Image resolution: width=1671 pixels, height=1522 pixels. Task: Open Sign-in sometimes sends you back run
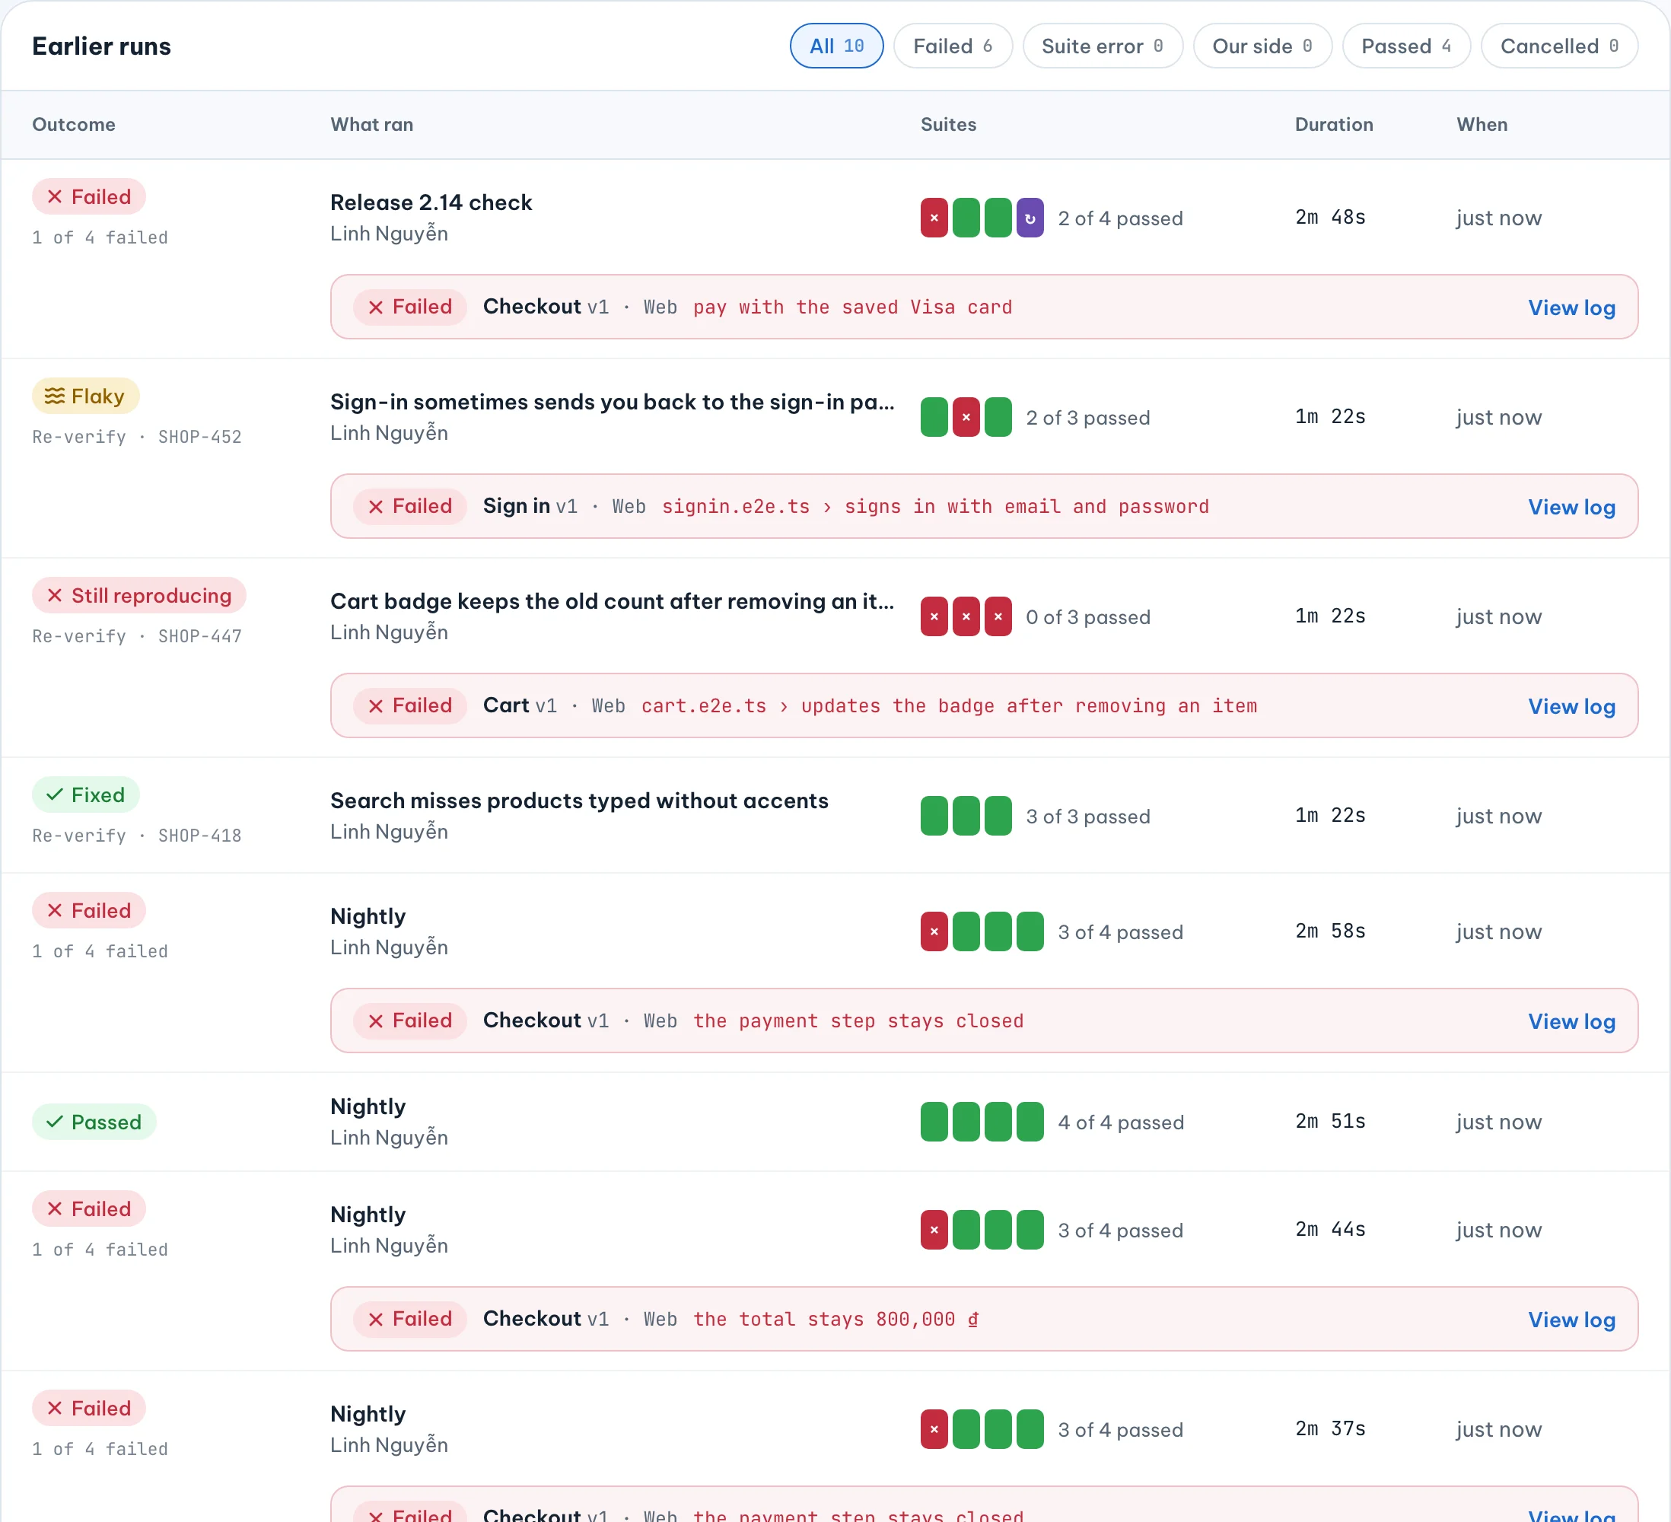(x=612, y=402)
